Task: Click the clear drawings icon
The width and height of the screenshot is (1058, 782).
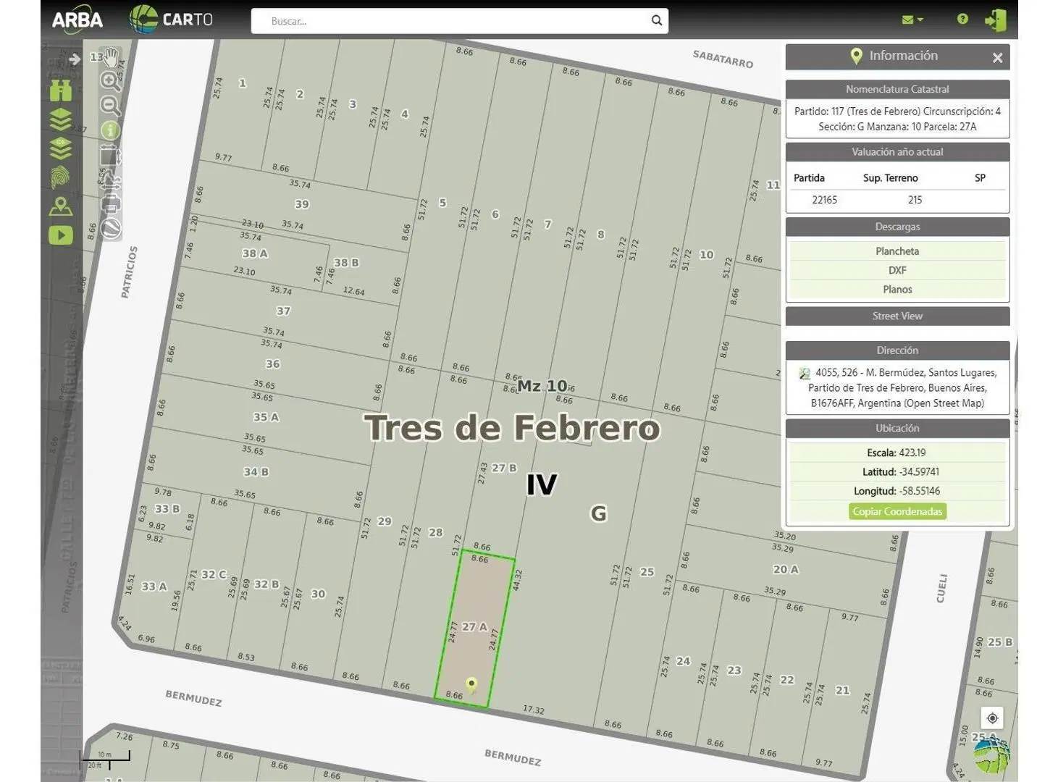Action: point(110,229)
